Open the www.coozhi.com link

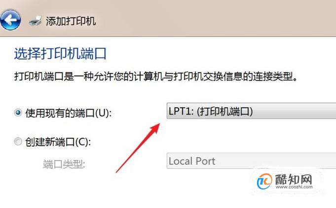coord(294,187)
